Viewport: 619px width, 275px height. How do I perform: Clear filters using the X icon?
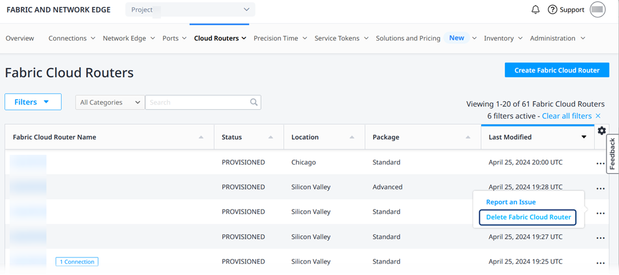(x=598, y=116)
